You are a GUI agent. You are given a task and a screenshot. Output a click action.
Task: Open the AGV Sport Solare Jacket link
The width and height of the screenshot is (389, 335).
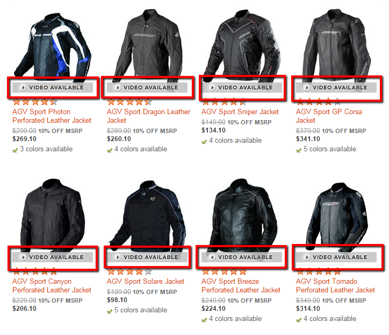[x=146, y=282]
